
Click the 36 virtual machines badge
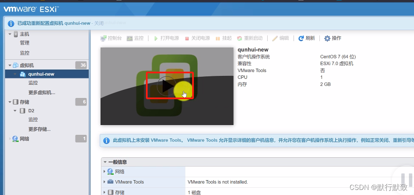[x=81, y=65]
